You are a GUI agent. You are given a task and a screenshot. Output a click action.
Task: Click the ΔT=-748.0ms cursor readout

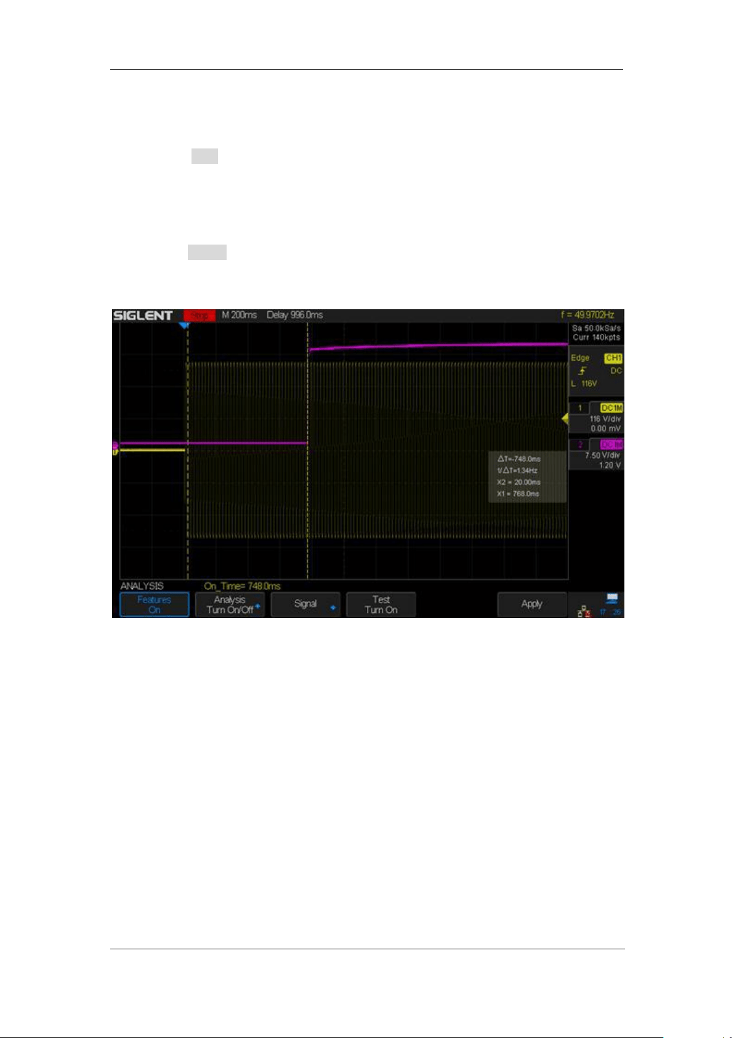519,459
